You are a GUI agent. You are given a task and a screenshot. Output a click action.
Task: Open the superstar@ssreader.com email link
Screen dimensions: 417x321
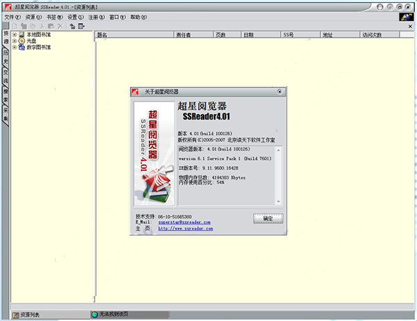pos(184,222)
